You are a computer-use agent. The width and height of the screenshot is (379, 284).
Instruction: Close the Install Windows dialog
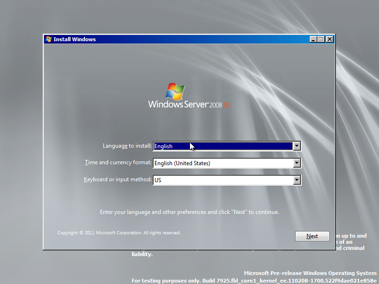coord(329,39)
